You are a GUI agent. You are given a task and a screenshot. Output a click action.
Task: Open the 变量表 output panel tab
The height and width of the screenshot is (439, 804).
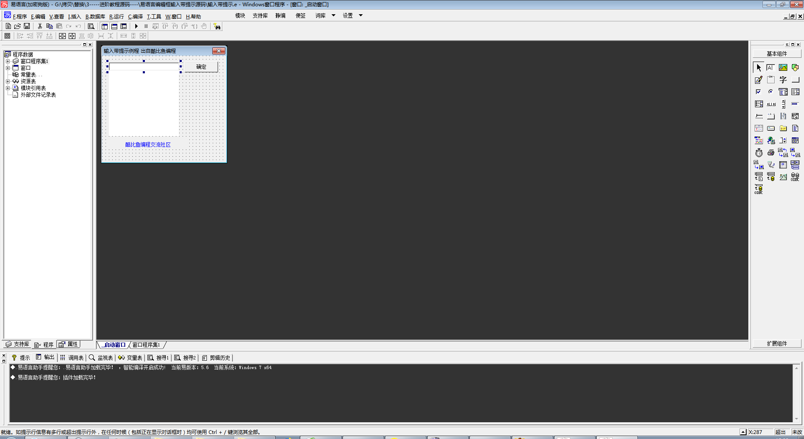(x=130, y=358)
